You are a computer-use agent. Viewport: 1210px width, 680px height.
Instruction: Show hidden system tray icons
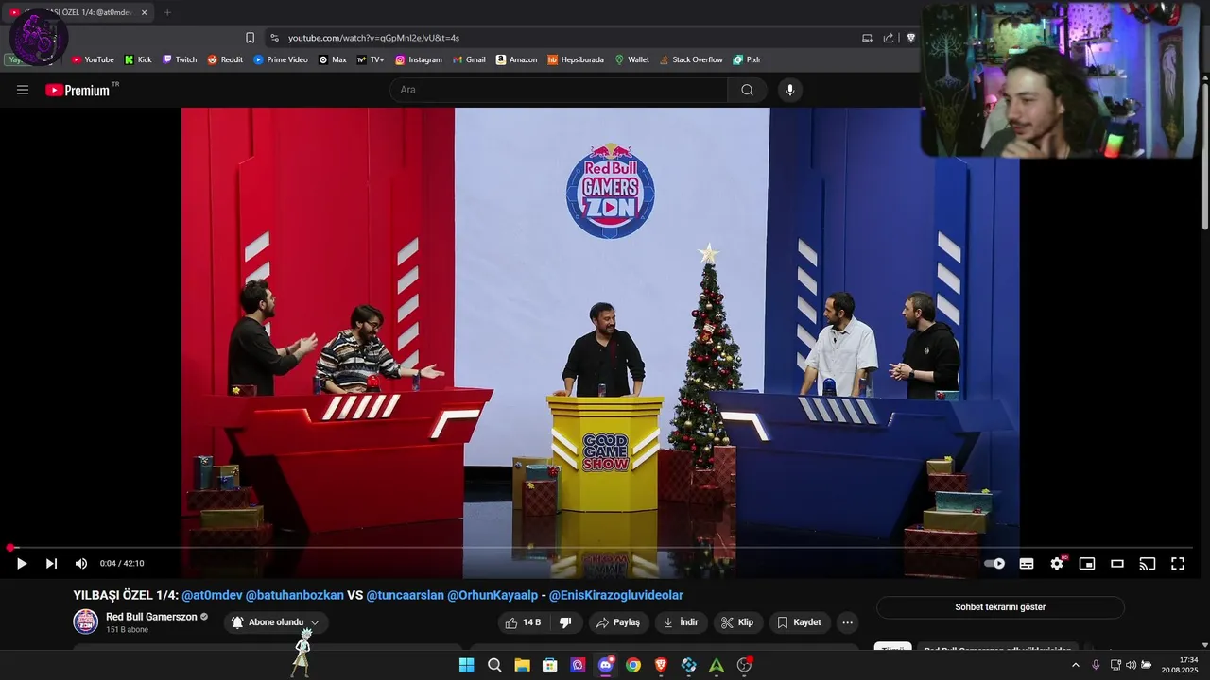(1075, 665)
